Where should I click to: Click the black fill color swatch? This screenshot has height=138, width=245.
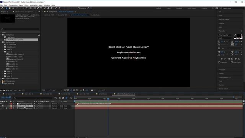(239, 36)
